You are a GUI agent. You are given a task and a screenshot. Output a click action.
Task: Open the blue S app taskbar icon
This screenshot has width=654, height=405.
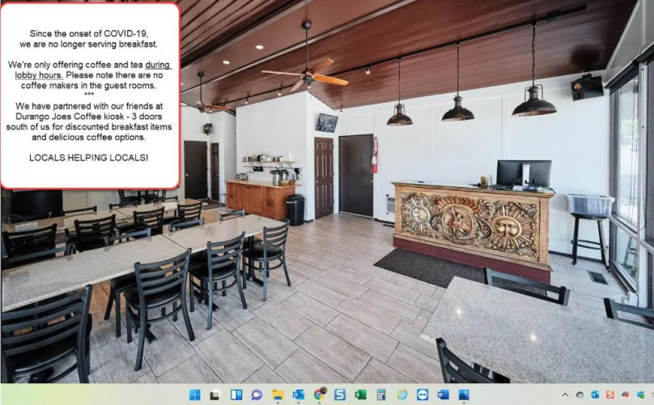tap(340, 394)
